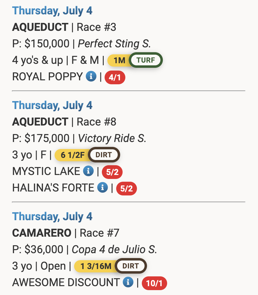Open the Perfect Sting S. race name
This screenshot has height=295, width=258.
[114, 44]
